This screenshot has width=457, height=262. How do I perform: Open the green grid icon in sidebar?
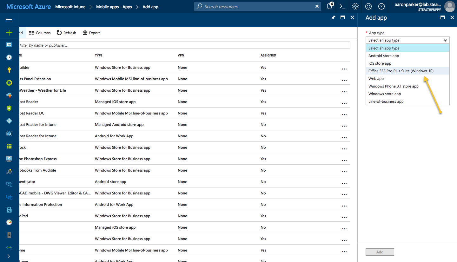(9, 146)
